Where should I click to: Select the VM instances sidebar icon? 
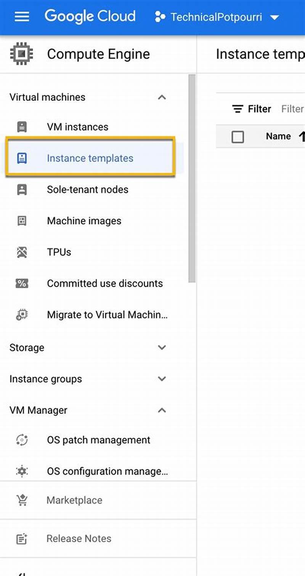(22, 127)
